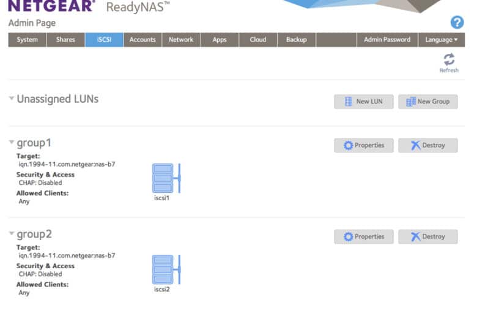Click the Refresh arrows icon

(x=449, y=59)
